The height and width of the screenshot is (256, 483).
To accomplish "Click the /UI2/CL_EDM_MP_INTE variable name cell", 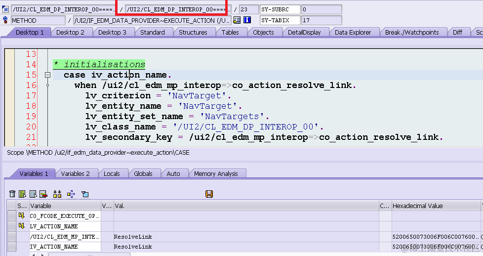I will (65, 237).
